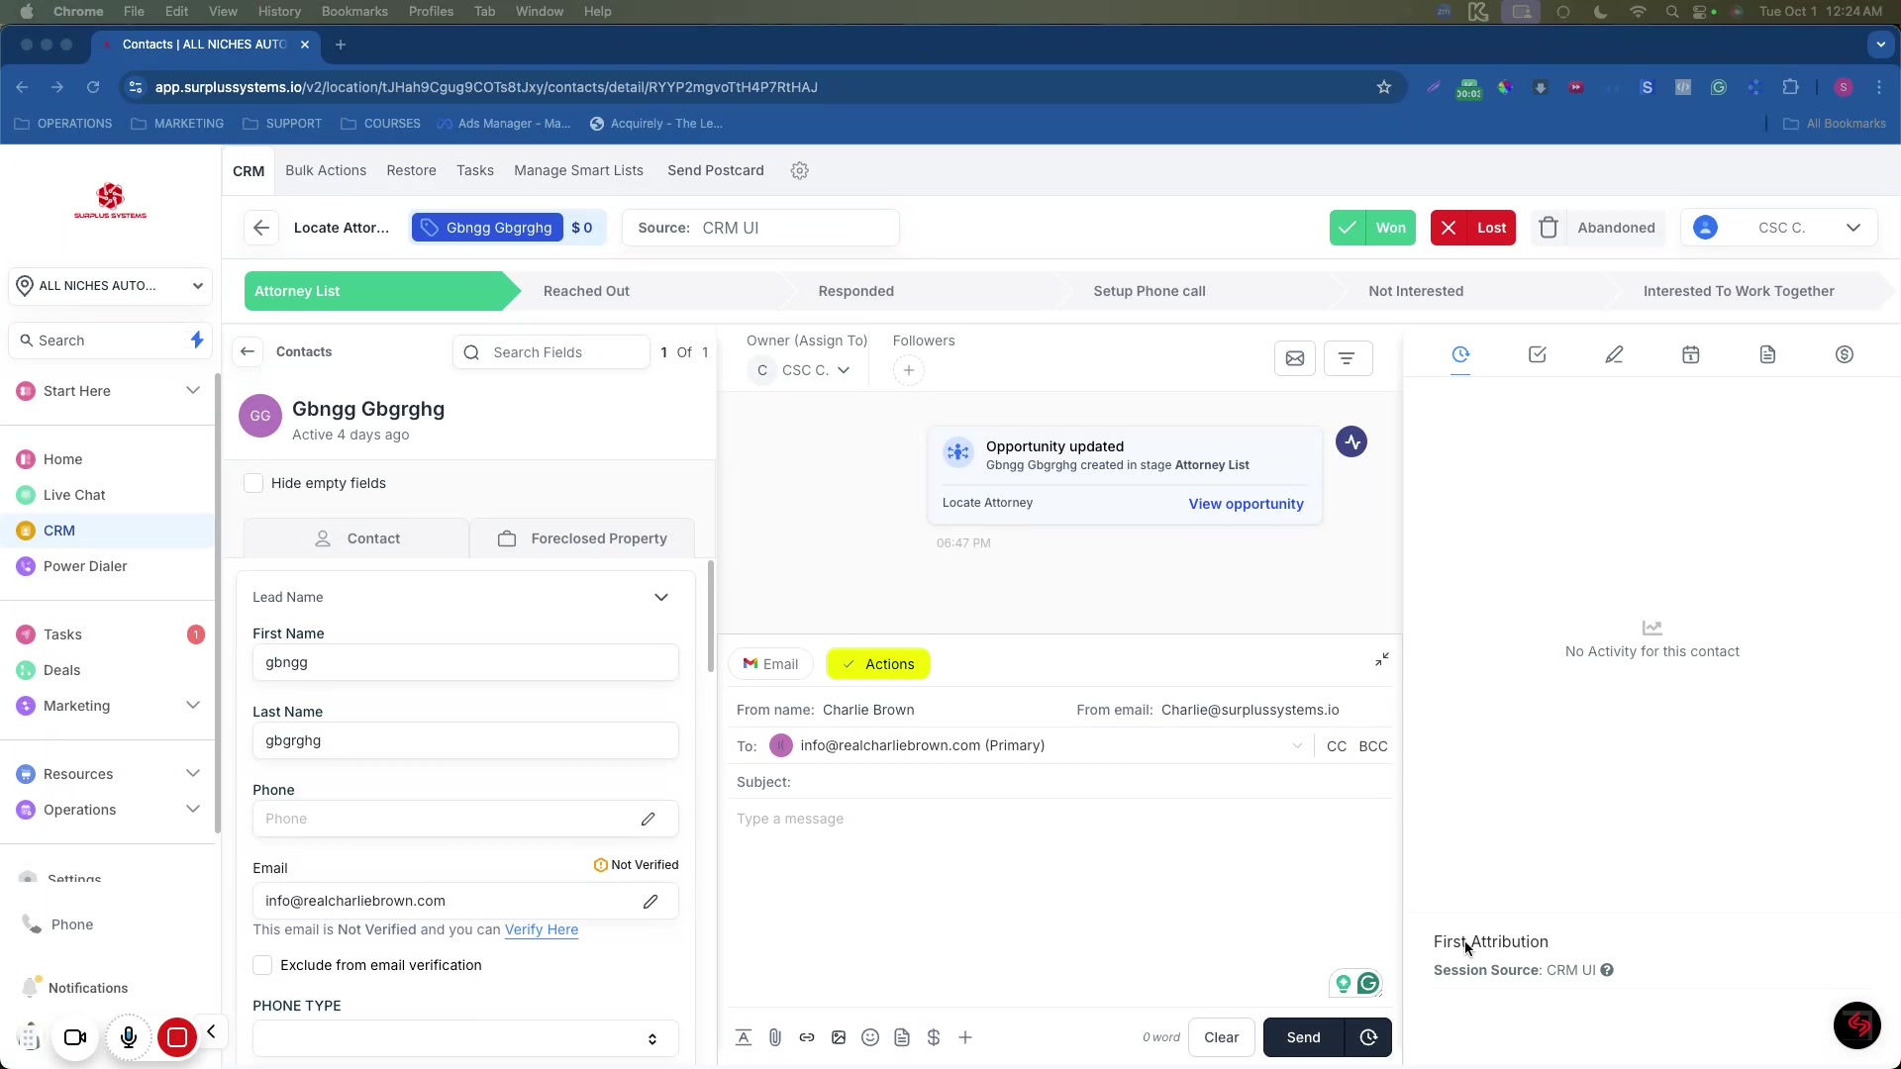
Task: Expand the ALL NICHES AUTO location dropdown
Action: click(111, 286)
